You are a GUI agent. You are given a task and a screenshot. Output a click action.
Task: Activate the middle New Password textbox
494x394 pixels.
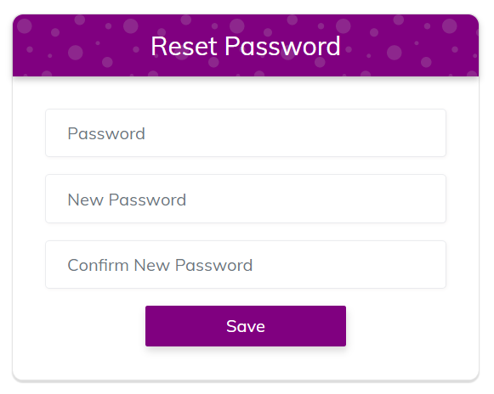[x=246, y=199]
